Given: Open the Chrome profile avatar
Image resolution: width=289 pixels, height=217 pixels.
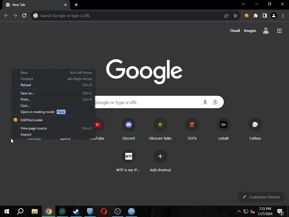Looking at the screenshot, I should (x=274, y=16).
